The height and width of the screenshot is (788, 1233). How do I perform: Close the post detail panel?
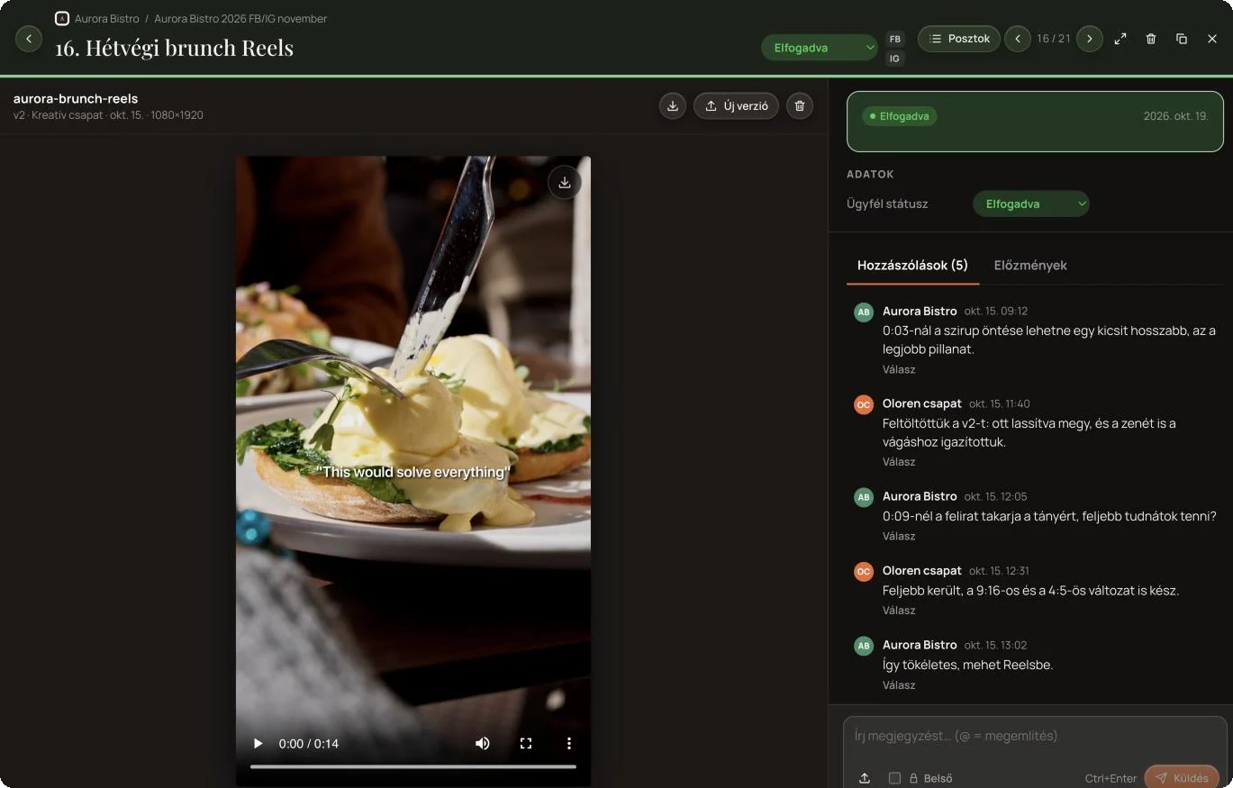(1212, 39)
